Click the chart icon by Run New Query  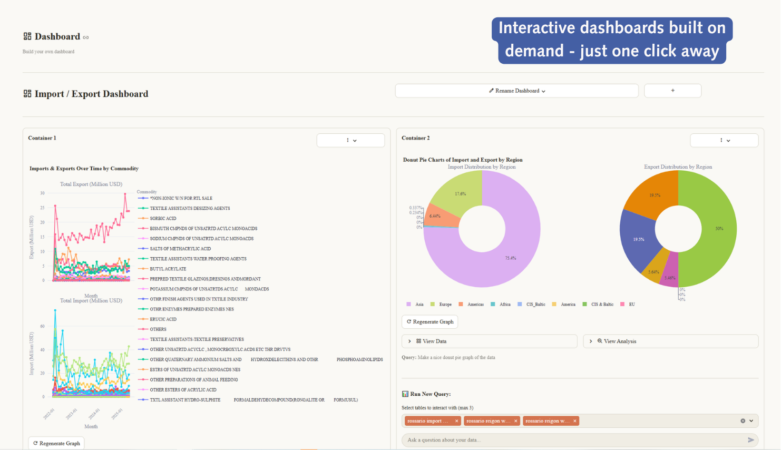tap(405, 394)
